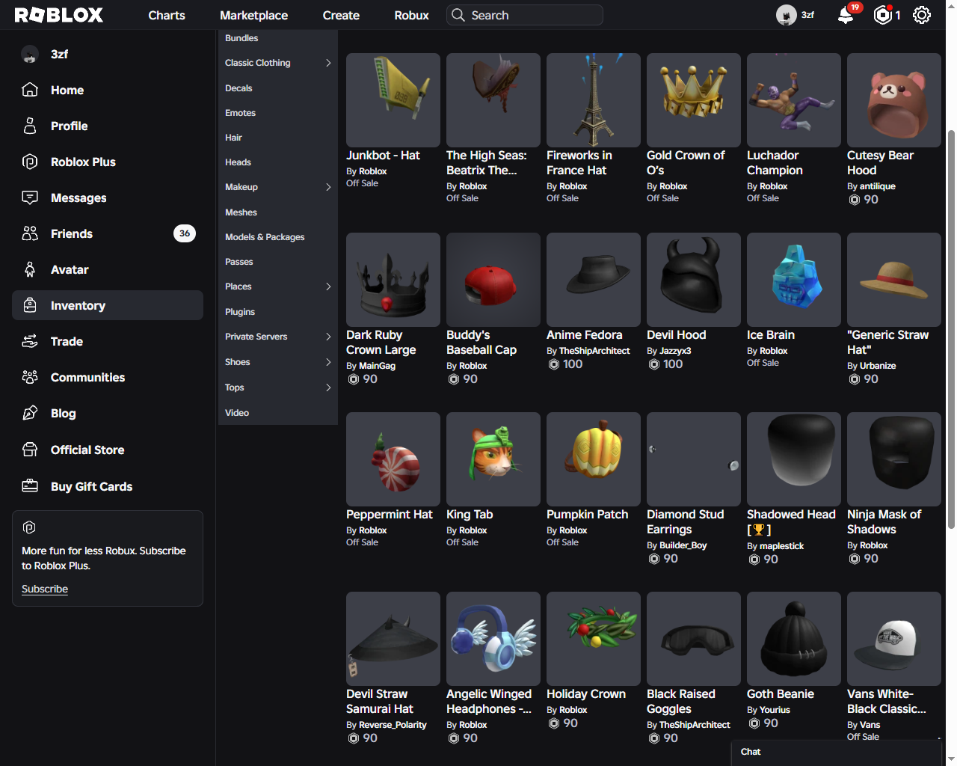Viewport: 957px width, 766px height.
Task: Visit creator TheShipArchitect under Anime Fedora
Action: (594, 351)
